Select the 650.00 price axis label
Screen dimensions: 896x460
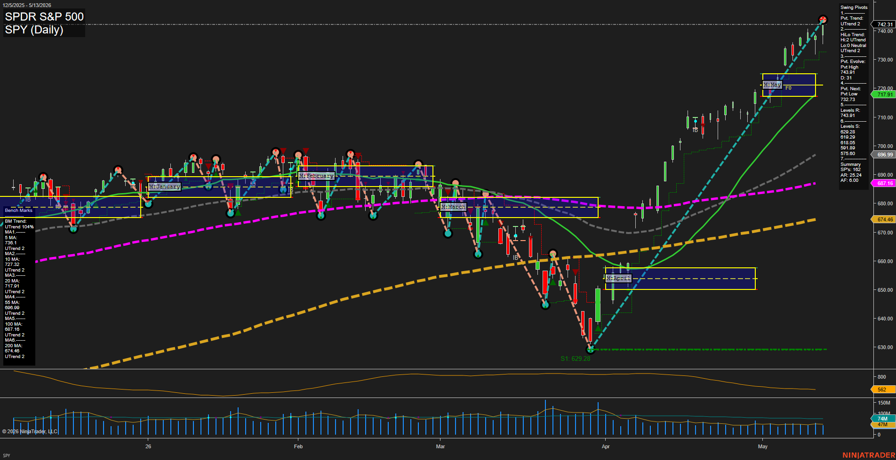pos(886,290)
